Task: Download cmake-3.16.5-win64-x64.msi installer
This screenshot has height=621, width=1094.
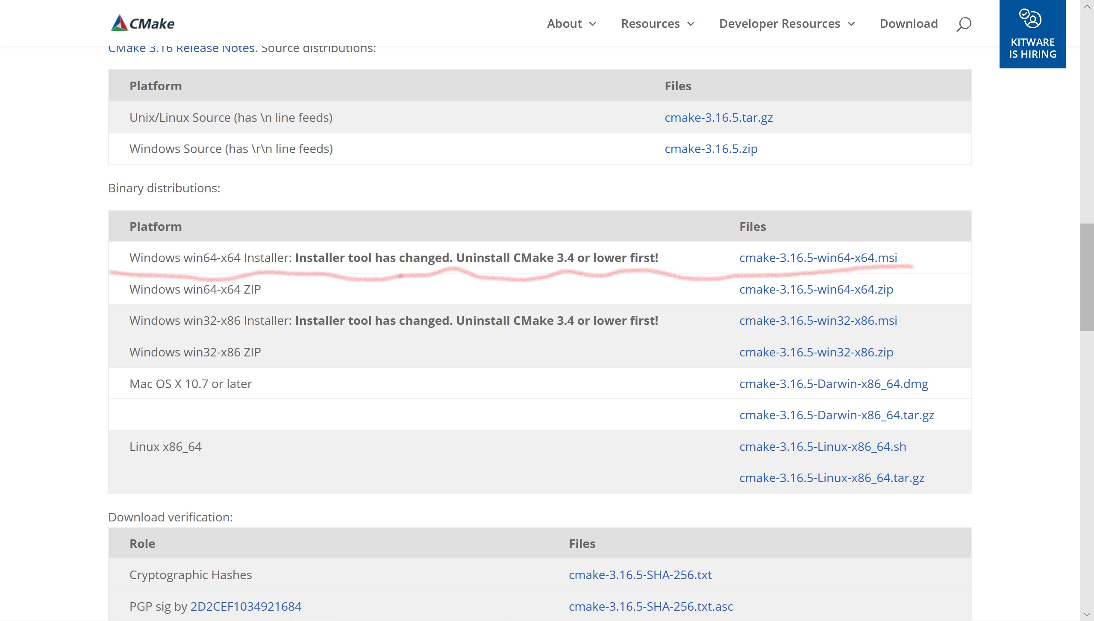Action: (818, 257)
